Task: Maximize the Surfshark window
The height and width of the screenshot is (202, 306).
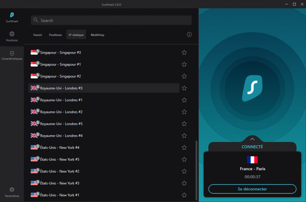Action: 294,4
